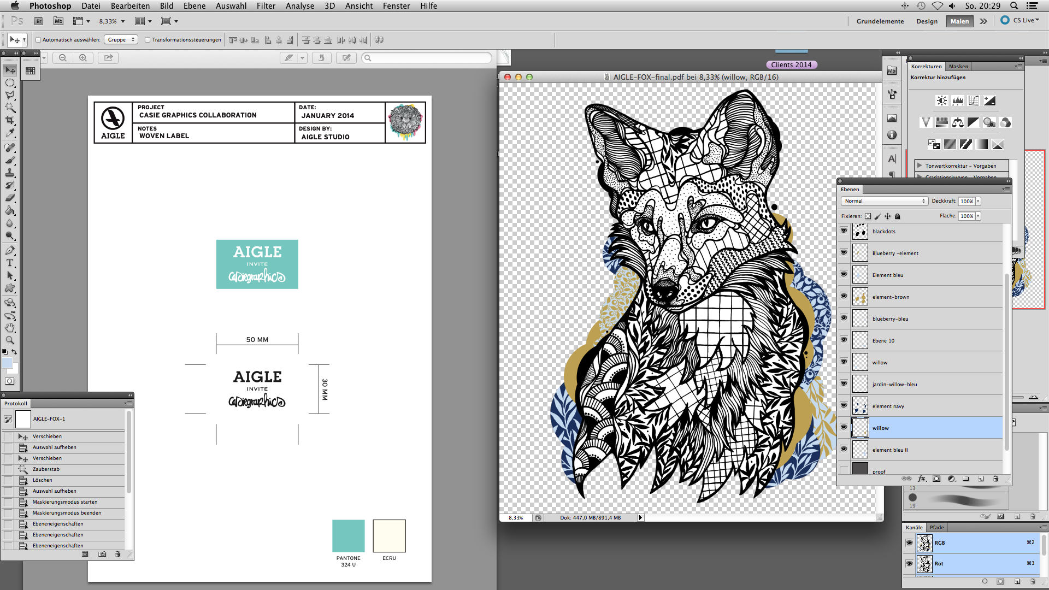Screen dimensions: 1049x590
Task: Add a Photo Filter adjustment
Action: (x=989, y=122)
